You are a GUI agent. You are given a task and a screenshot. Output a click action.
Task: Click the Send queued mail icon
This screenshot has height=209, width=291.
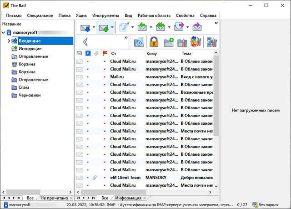coord(104,28)
